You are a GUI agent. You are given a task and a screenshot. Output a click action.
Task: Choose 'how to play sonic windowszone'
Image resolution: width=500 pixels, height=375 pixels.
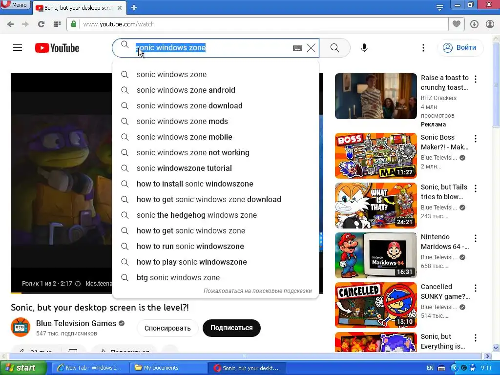tap(215, 262)
